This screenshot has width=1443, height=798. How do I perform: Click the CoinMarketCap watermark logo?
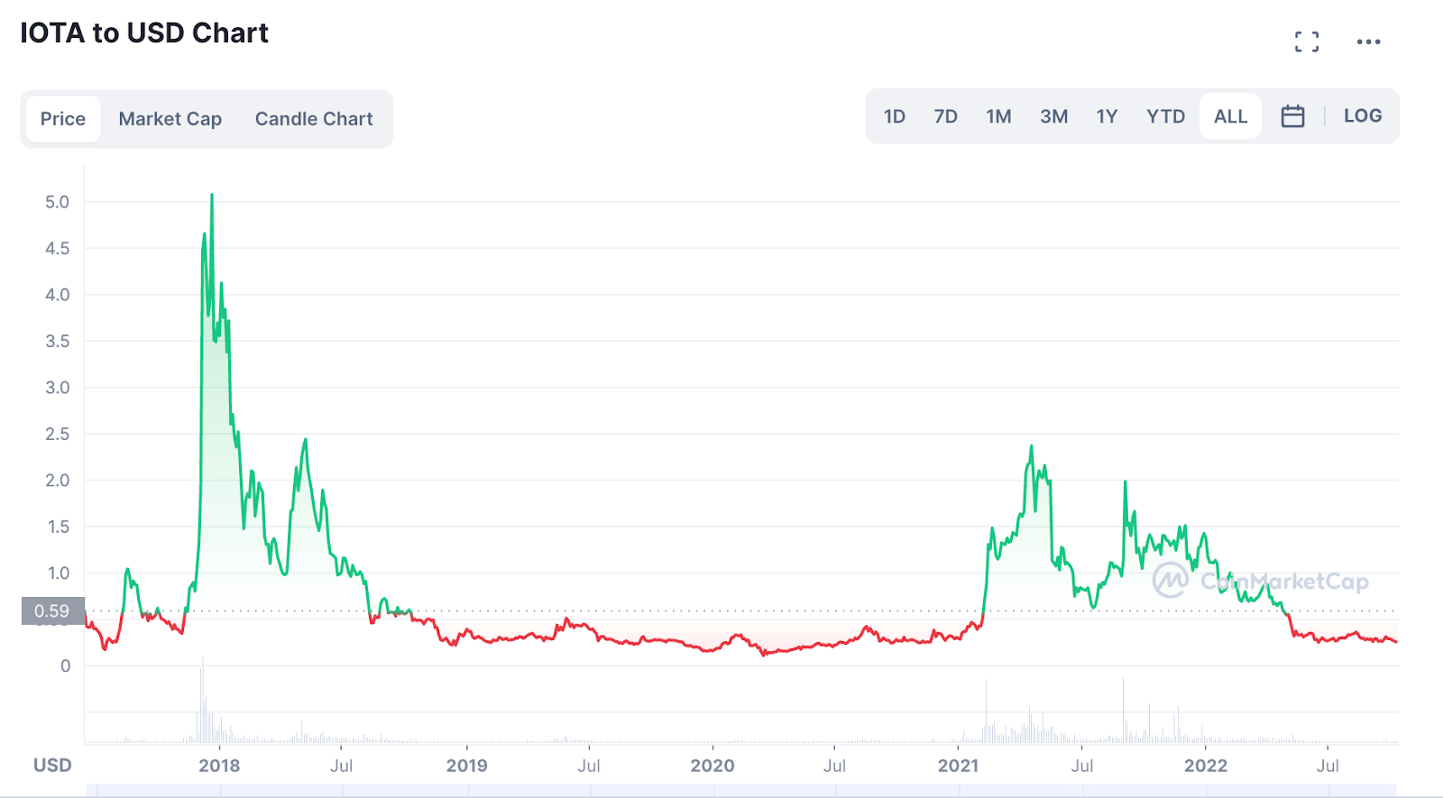1261,581
